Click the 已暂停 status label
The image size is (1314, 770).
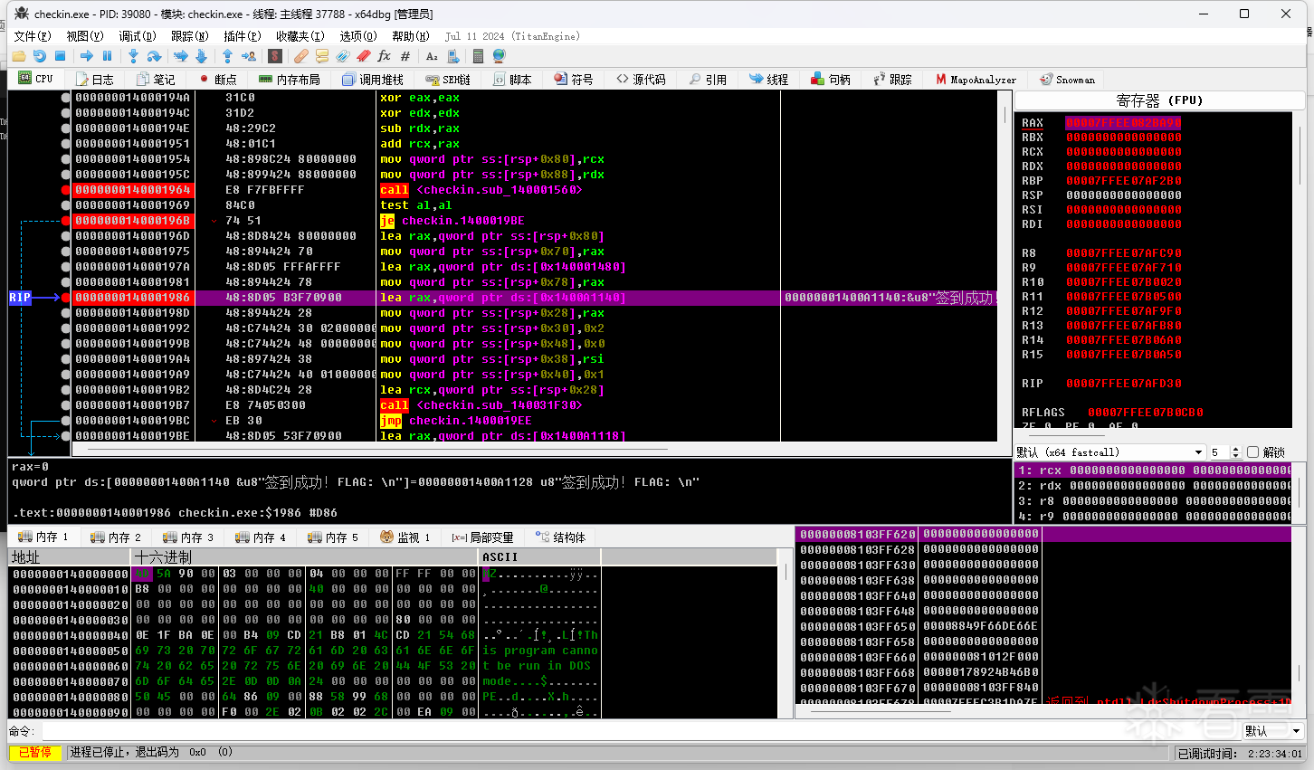point(35,753)
